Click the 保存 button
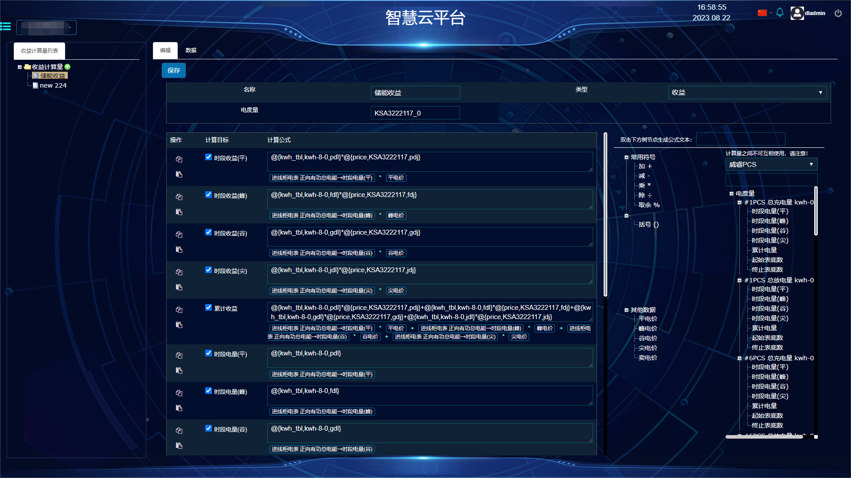 [173, 70]
